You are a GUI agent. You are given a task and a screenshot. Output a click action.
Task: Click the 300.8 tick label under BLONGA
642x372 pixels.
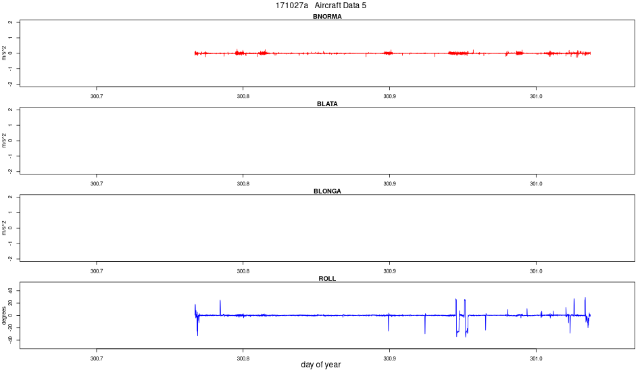[243, 271]
